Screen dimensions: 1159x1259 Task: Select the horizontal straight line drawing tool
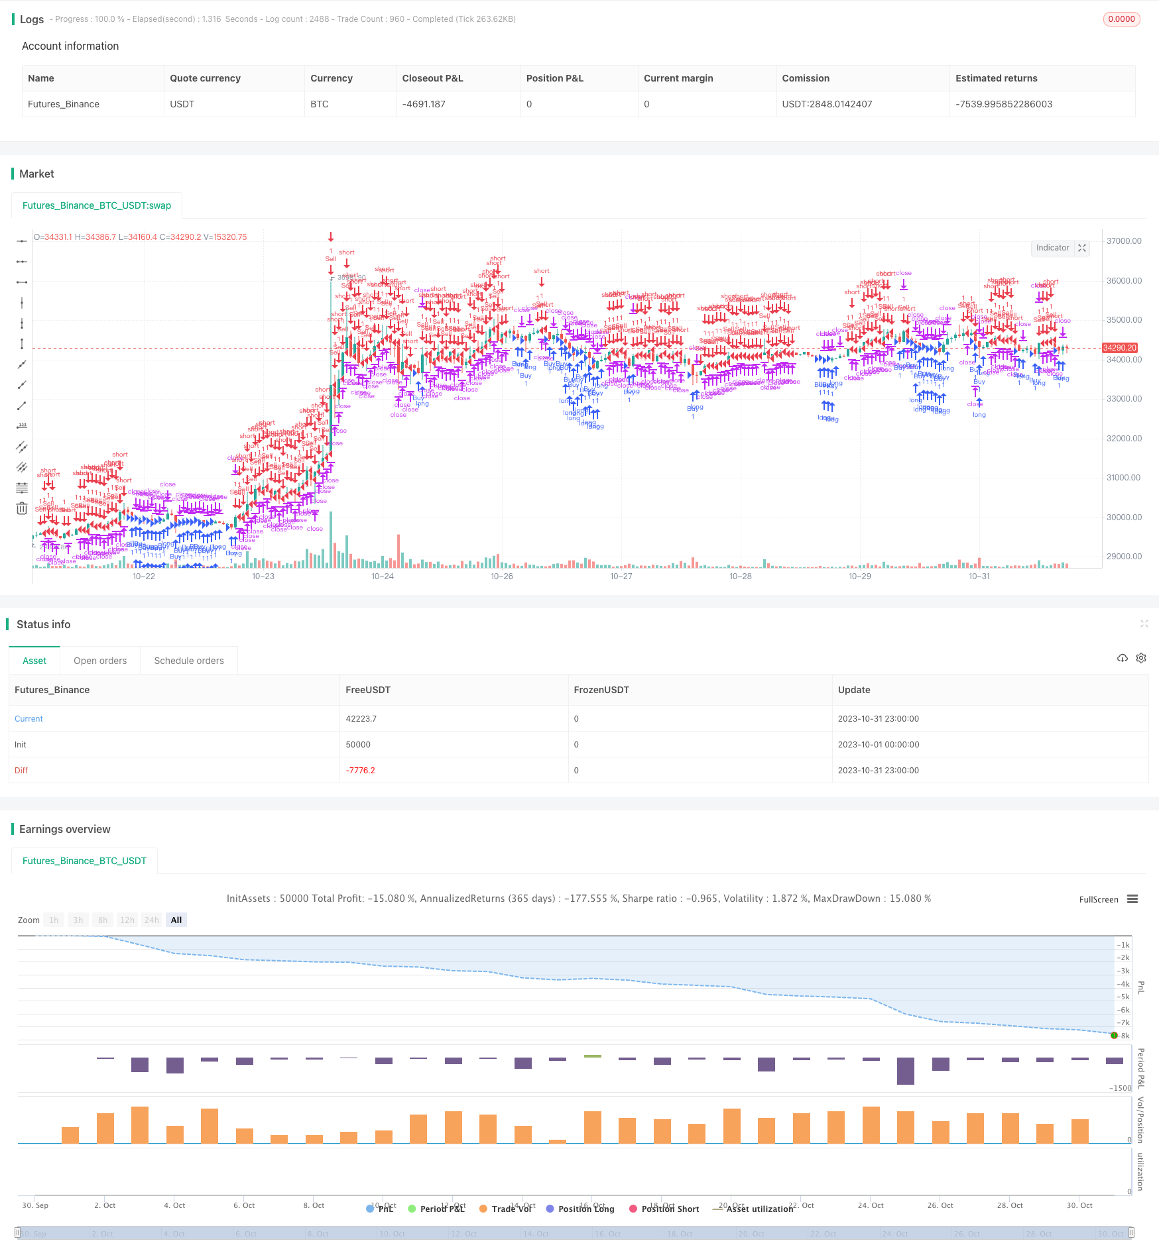(22, 241)
